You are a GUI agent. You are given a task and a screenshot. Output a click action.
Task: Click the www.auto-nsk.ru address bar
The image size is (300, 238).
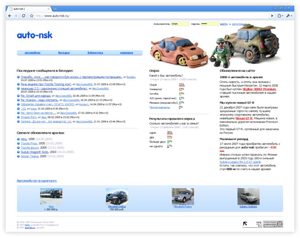click(151, 16)
